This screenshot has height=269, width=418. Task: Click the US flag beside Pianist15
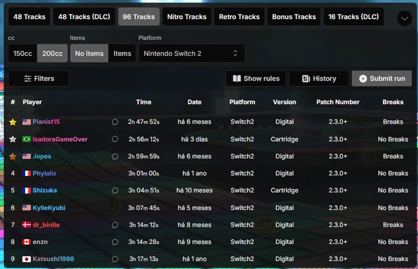[x=26, y=122]
